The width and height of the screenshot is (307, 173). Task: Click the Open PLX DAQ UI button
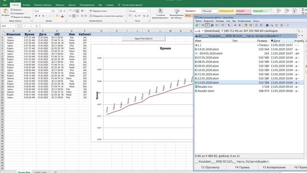[x=143, y=38]
